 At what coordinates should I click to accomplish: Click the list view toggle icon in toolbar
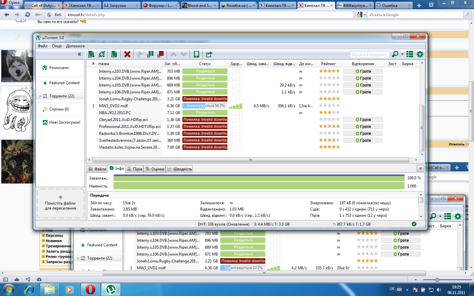coord(410,54)
